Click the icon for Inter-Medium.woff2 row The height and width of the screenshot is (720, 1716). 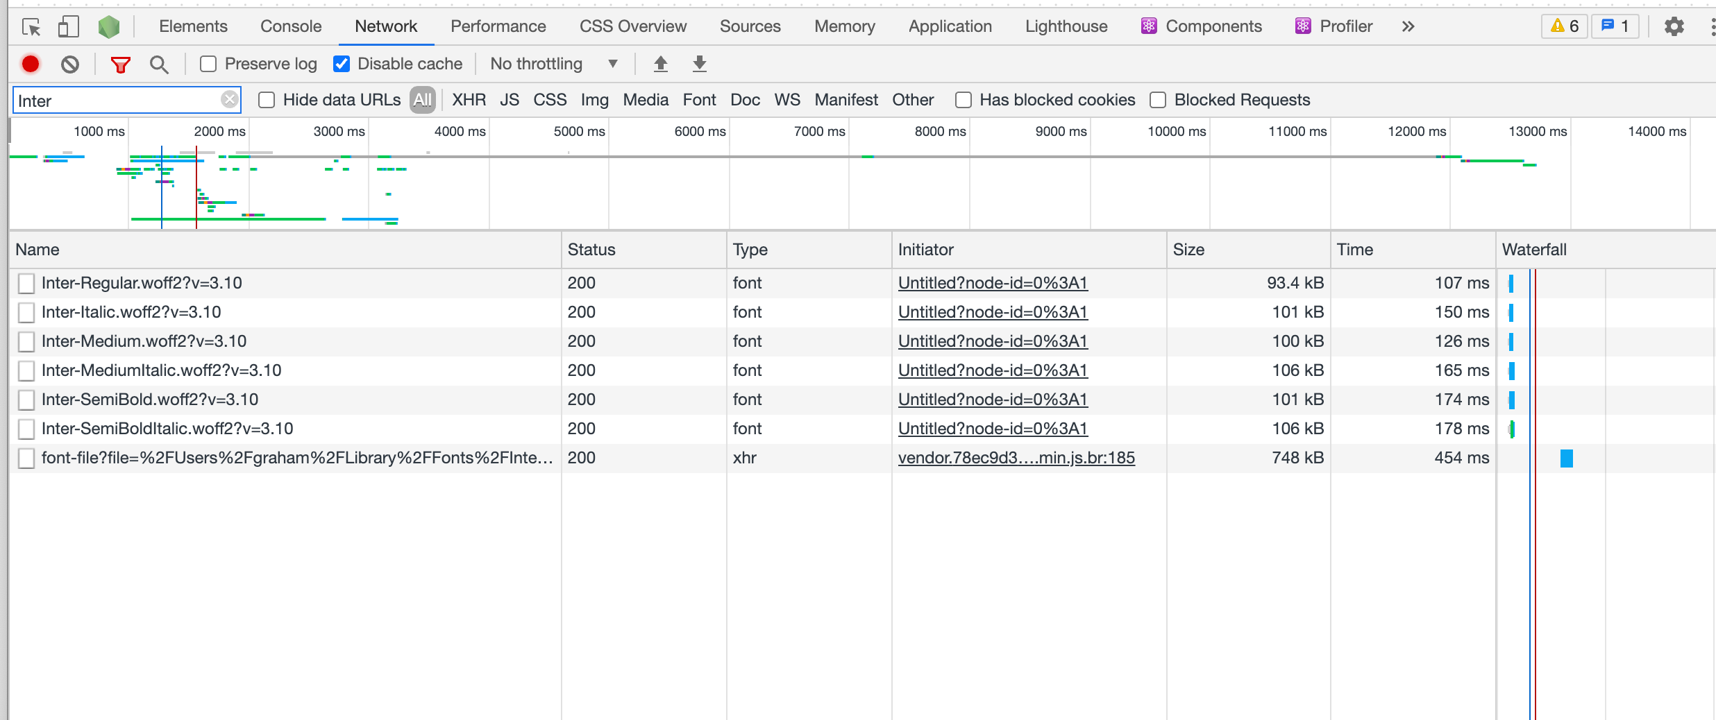pos(26,341)
